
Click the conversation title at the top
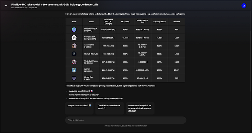coord(54,5)
